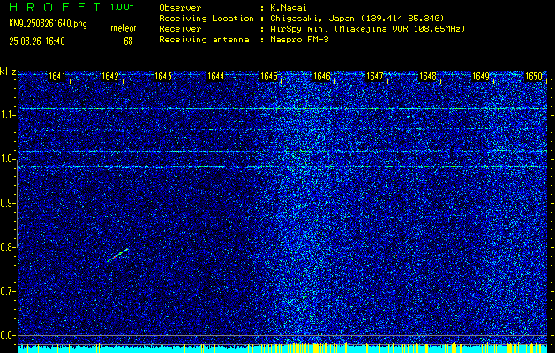
Task: Click the Receiver field label
Action: point(180,29)
